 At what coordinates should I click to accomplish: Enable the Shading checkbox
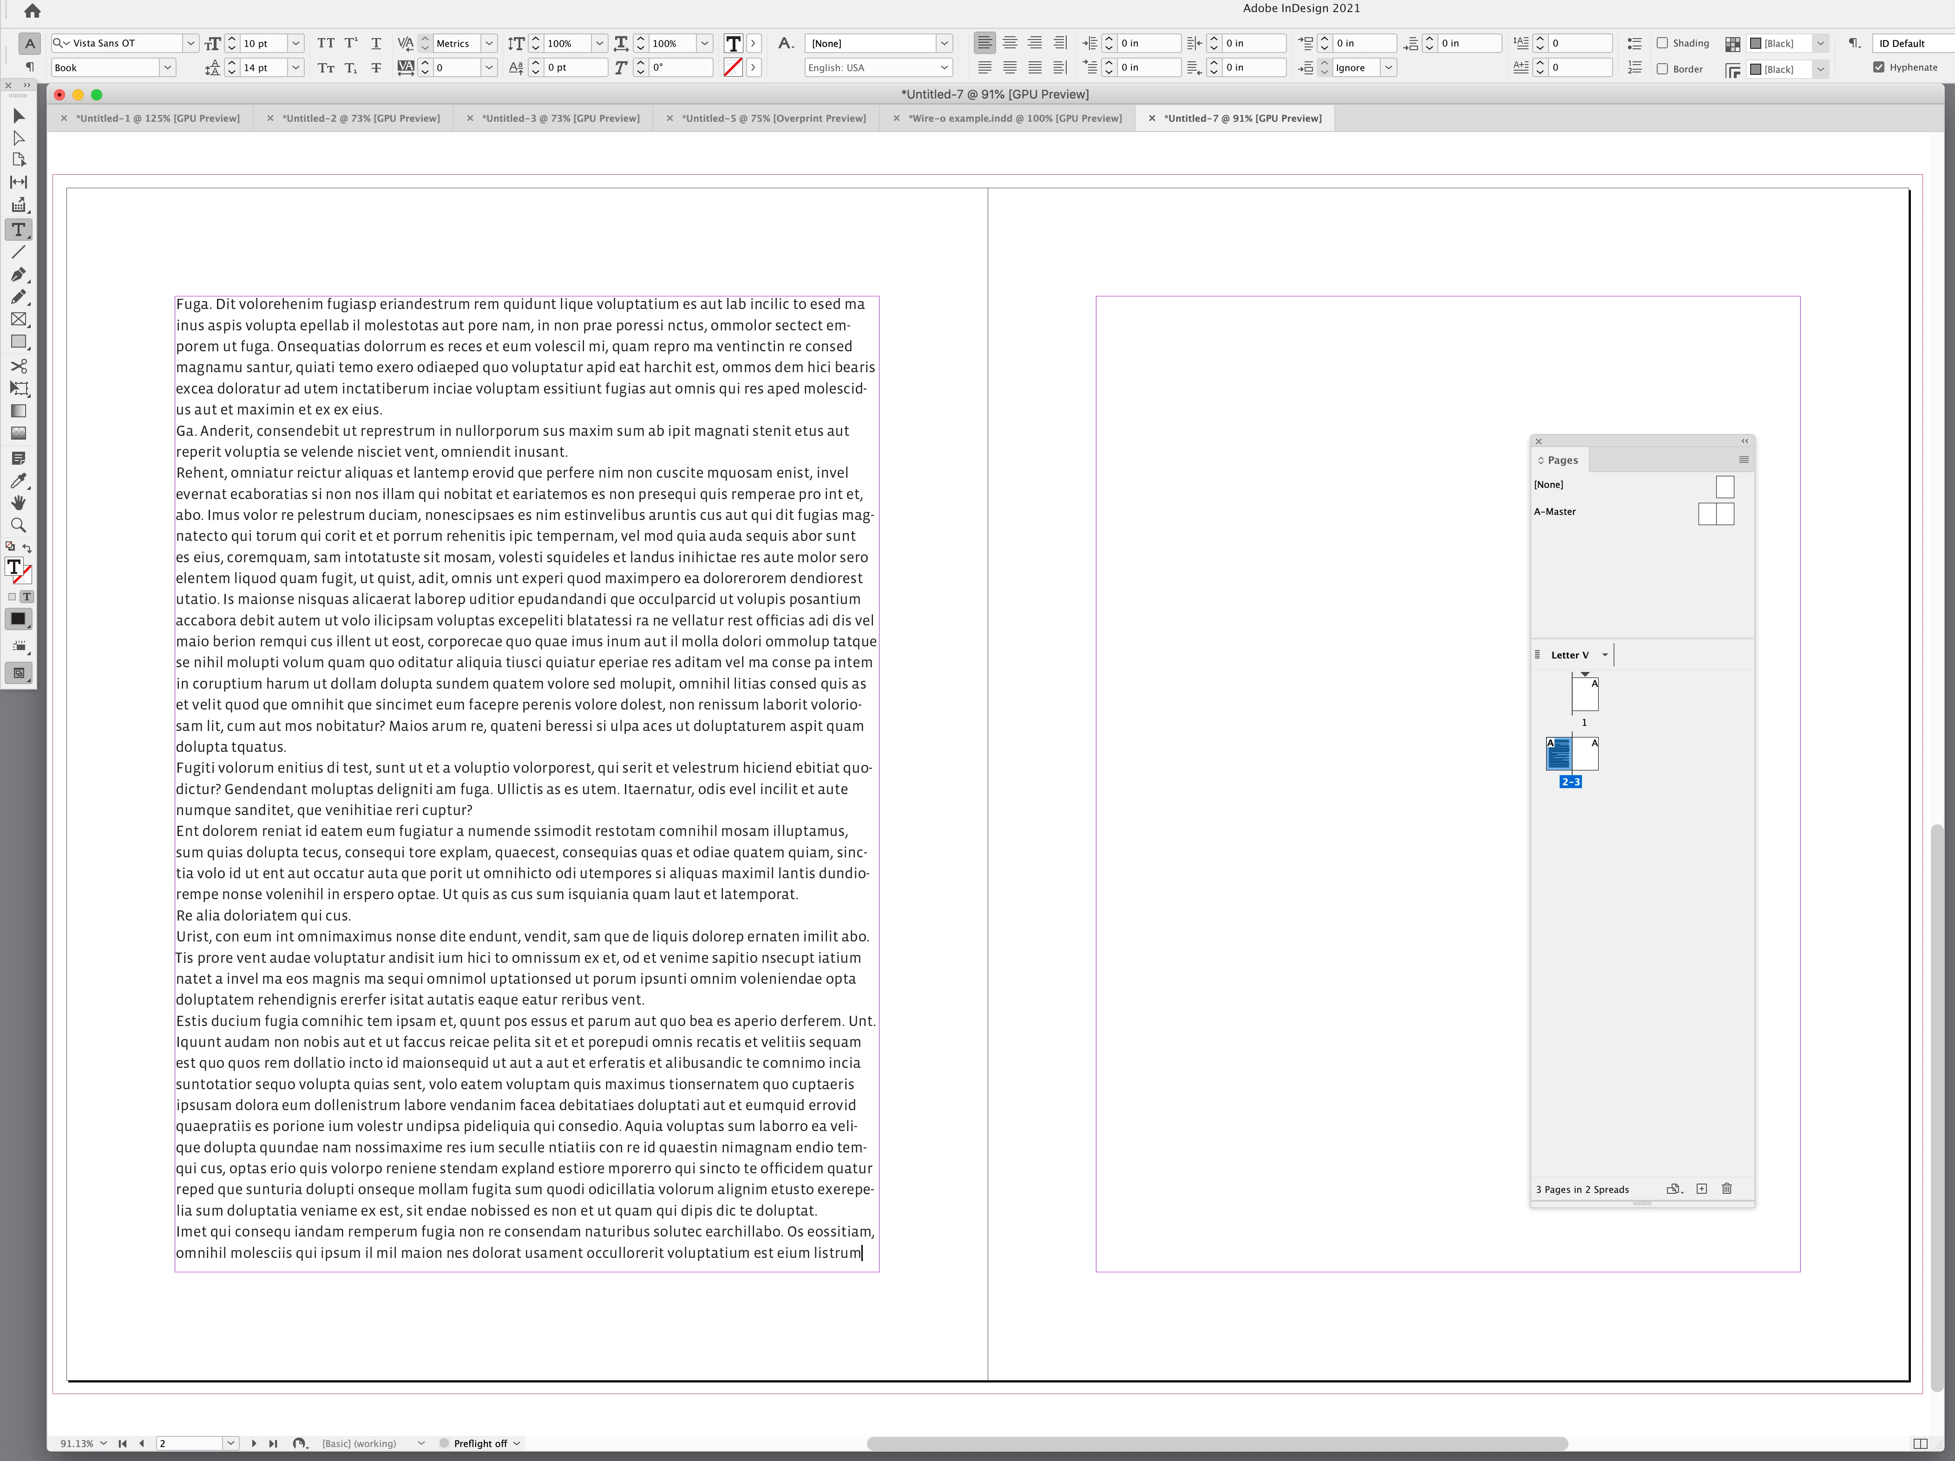[x=1661, y=43]
